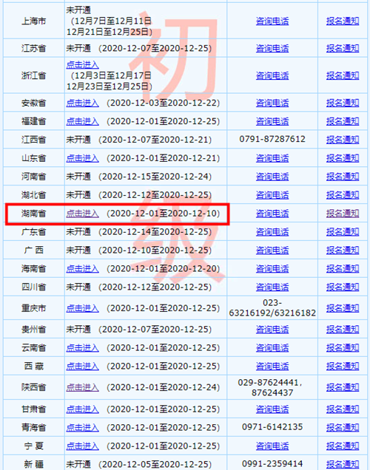Click 咨询电话 link for 西藏
The width and height of the screenshot is (370, 470).
pos(272,366)
